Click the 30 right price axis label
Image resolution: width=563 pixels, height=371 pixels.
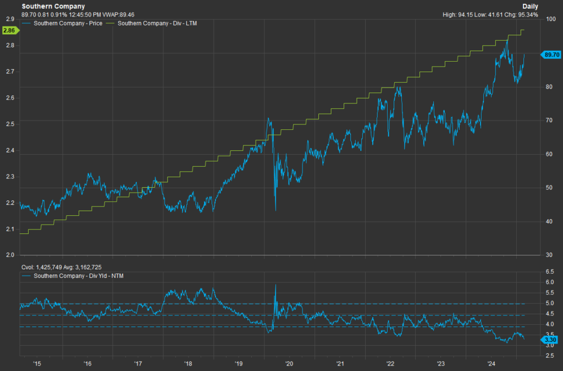click(549, 255)
